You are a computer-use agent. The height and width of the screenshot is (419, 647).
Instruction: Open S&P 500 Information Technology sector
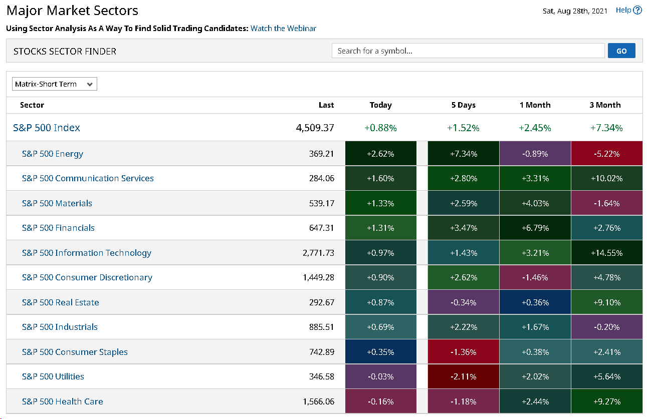tap(87, 253)
